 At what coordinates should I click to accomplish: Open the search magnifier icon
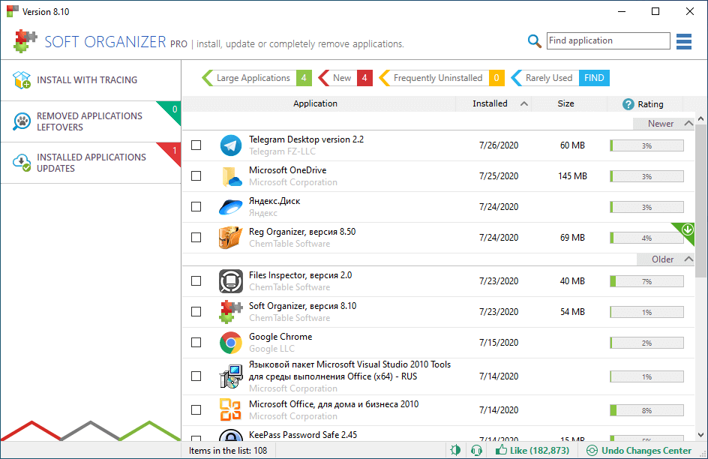[534, 41]
